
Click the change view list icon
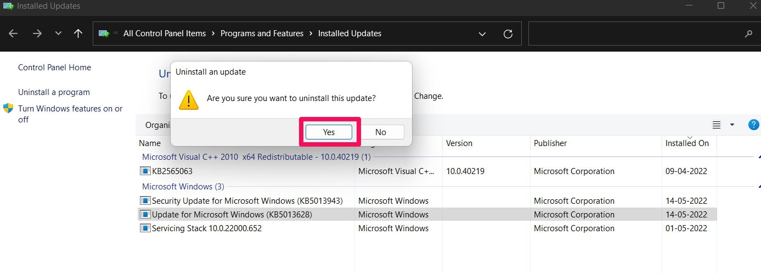pos(717,125)
